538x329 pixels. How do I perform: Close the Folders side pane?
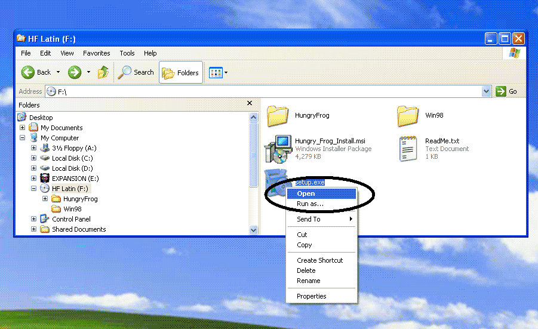tap(250, 104)
